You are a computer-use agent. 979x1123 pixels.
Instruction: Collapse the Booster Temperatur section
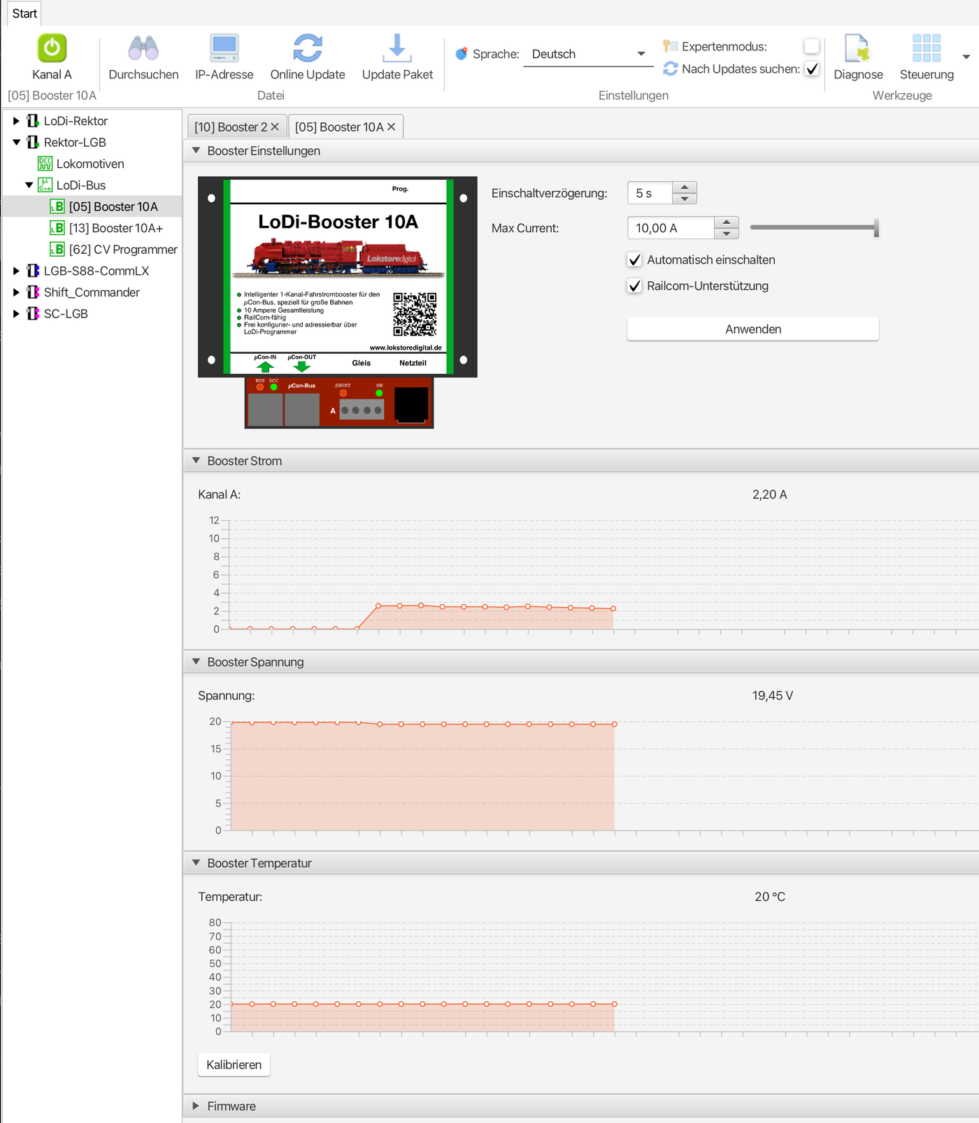tap(196, 863)
